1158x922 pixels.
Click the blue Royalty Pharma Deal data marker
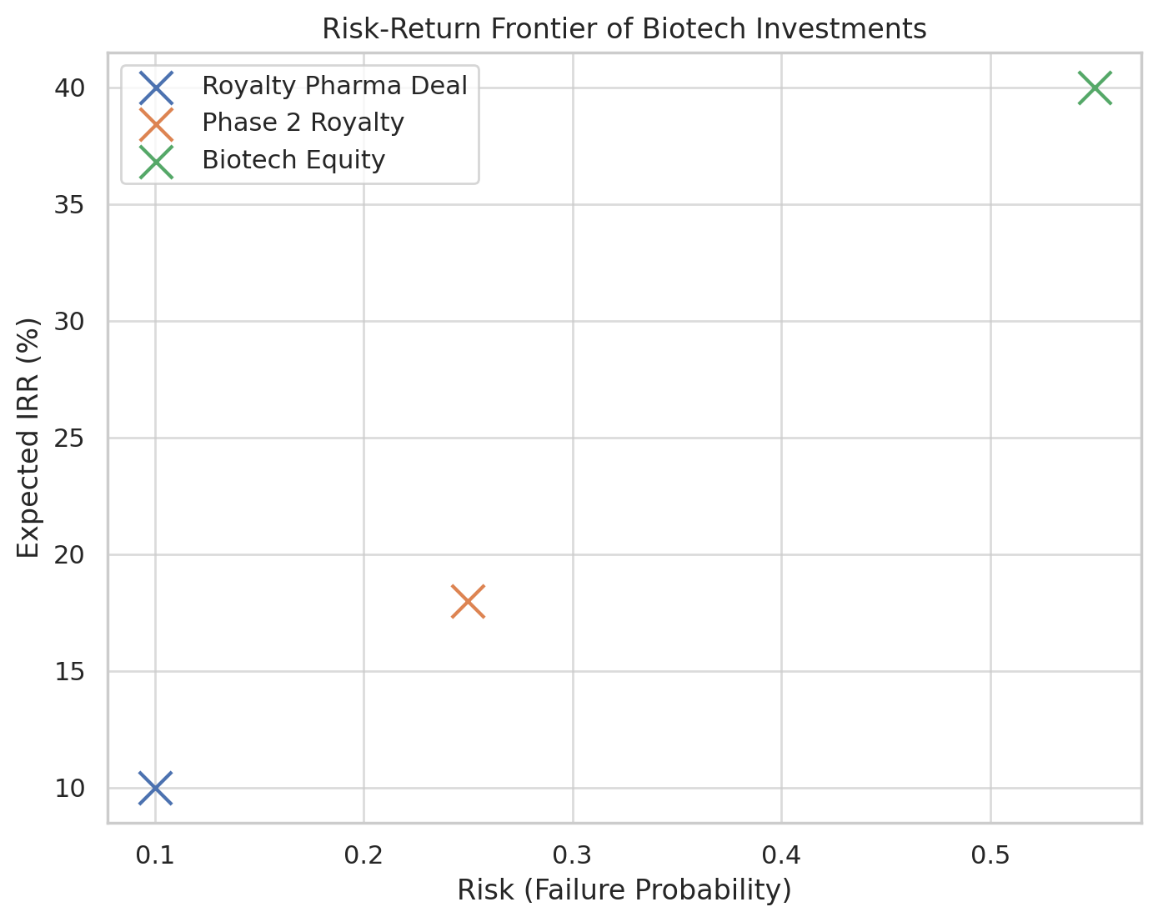point(155,788)
